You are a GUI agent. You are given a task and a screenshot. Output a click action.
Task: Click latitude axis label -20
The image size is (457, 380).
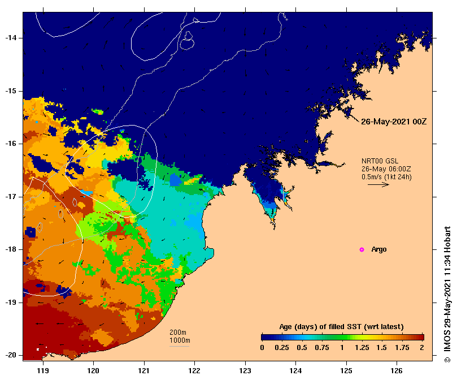pyautogui.click(x=11, y=356)
